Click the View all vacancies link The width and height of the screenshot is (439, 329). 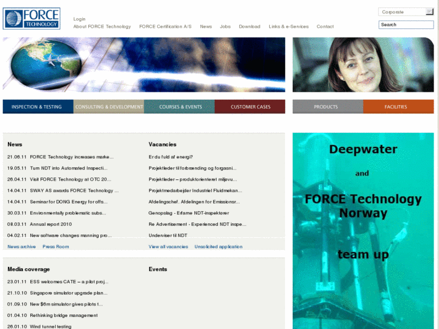168,247
